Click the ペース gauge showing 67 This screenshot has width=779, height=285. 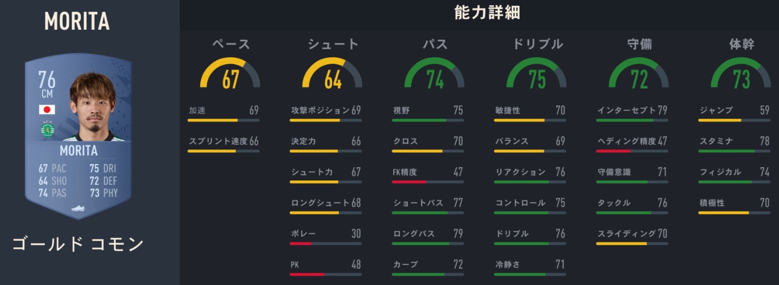(x=230, y=74)
